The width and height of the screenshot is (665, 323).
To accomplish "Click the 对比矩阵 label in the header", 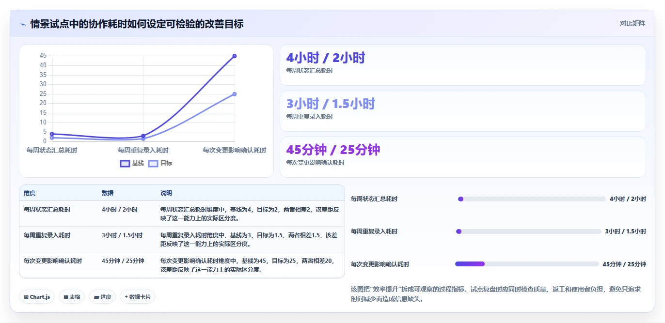I will point(632,23).
